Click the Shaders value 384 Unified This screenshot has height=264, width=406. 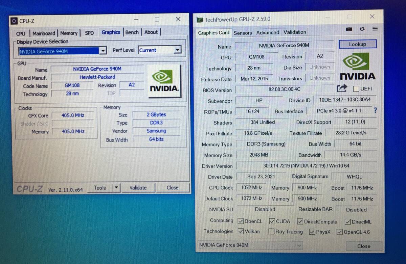[x=263, y=122]
